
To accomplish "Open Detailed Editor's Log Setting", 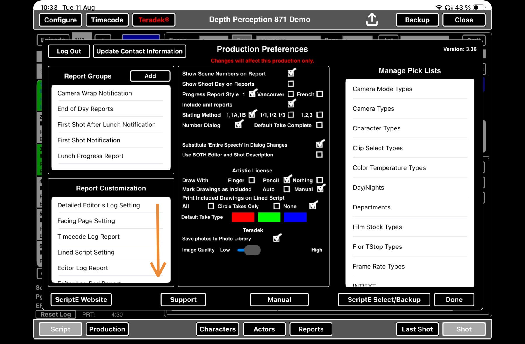I will 111,205.
